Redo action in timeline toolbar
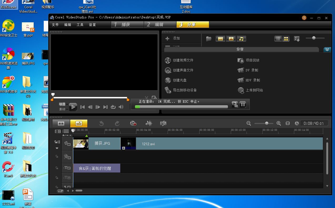335x208 pixels. pyautogui.click(x=117, y=123)
